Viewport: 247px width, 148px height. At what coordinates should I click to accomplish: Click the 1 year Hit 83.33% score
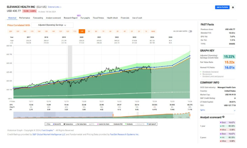pos(227,126)
